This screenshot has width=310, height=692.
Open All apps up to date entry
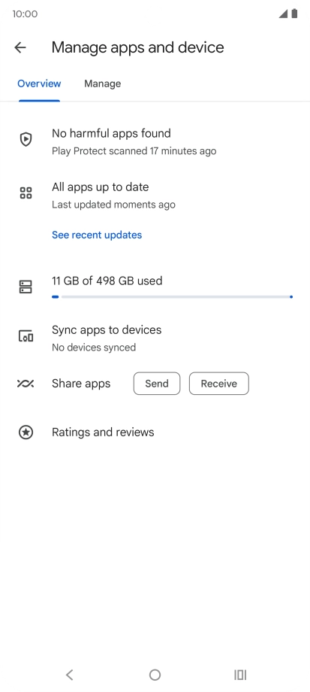155,195
